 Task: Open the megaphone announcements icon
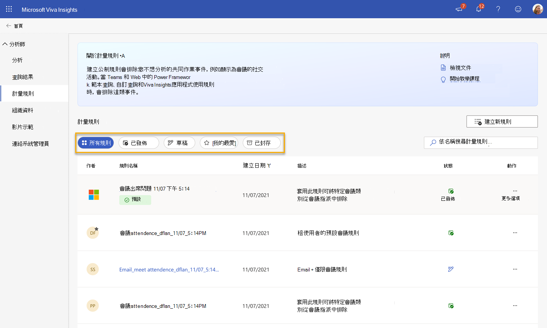click(x=459, y=9)
